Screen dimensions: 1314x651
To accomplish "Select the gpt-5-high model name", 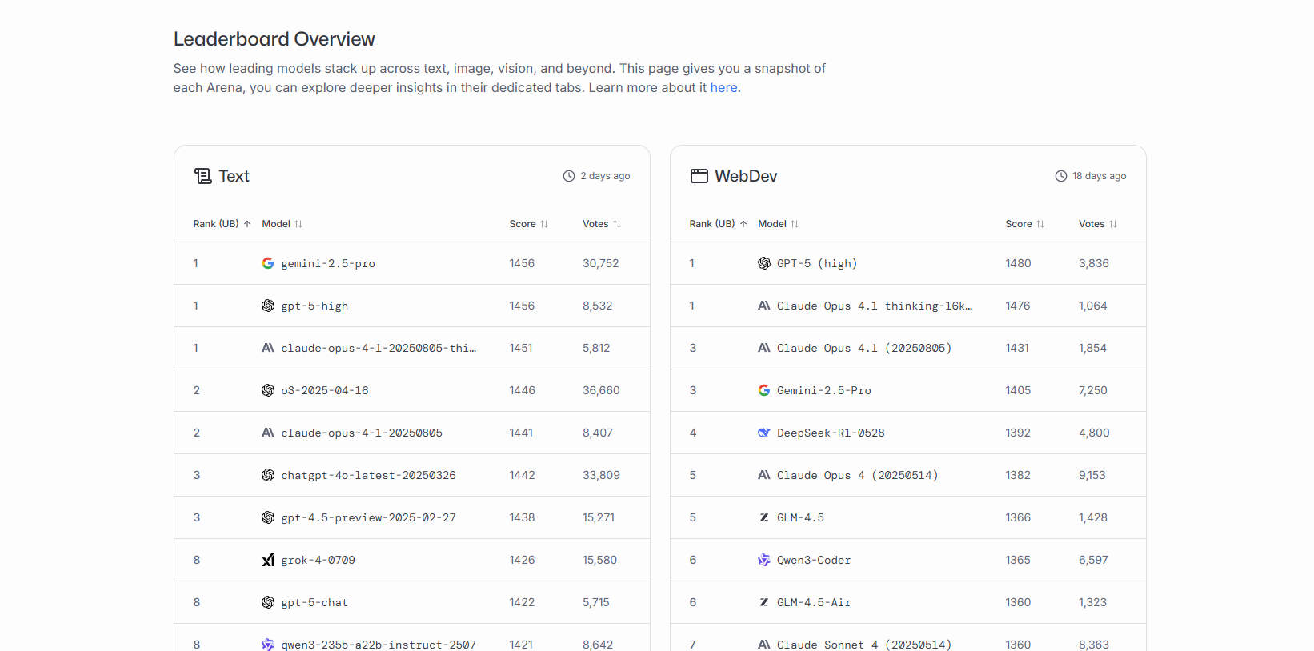I will (x=314, y=306).
